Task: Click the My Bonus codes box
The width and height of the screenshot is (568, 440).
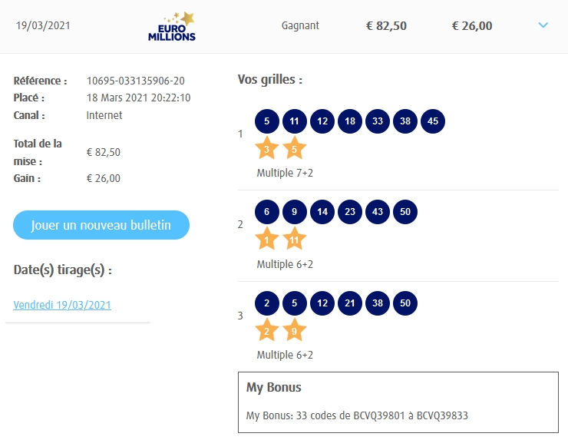Action: [x=398, y=402]
